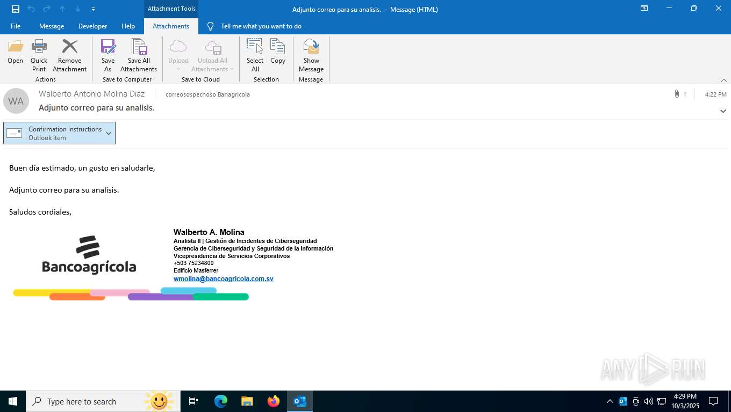Viewport: 731px width, 412px height.
Task: Open the Help tab
Action: click(x=128, y=26)
